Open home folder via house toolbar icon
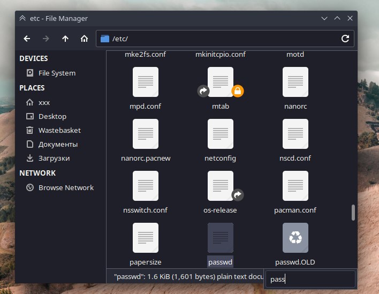This screenshot has width=379, height=294. [84, 39]
